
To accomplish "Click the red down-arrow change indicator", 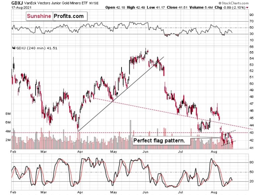I will (247, 7).
